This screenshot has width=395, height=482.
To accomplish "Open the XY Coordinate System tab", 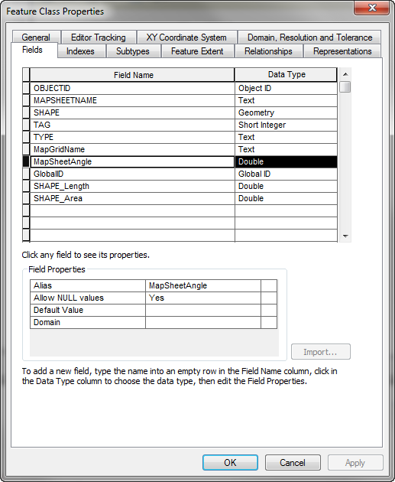I will 186,37.
